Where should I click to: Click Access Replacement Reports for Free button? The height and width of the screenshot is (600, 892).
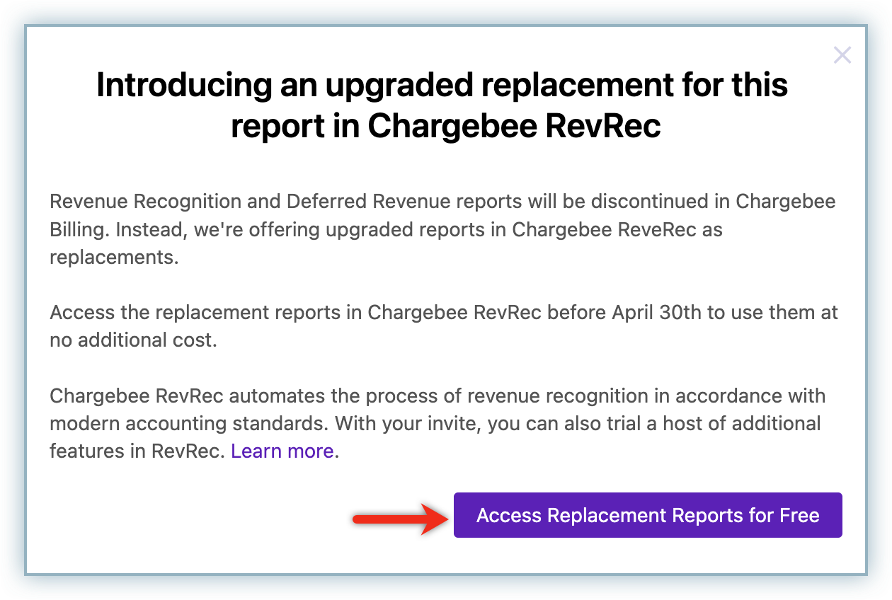(648, 515)
